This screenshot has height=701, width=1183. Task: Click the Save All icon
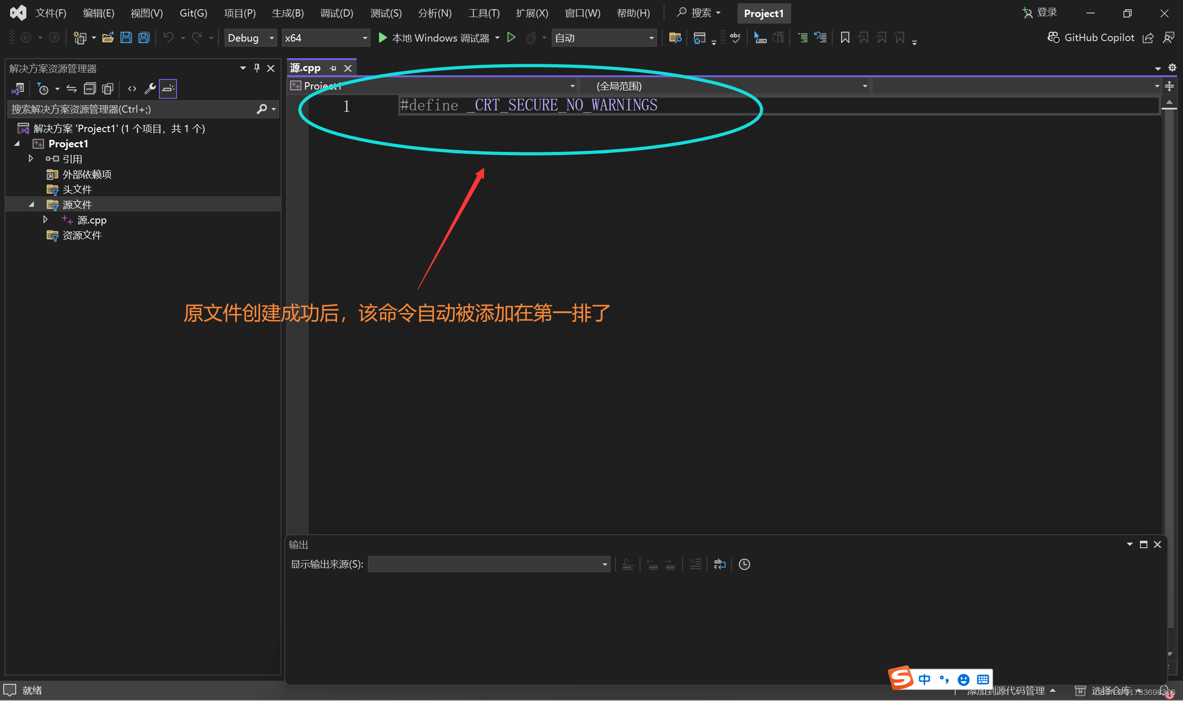pos(144,38)
